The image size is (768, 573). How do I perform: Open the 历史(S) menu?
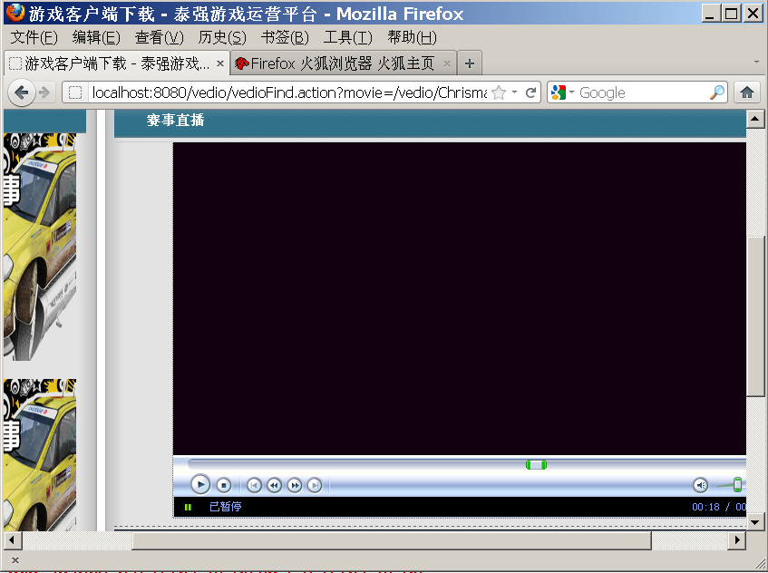pyautogui.click(x=222, y=37)
